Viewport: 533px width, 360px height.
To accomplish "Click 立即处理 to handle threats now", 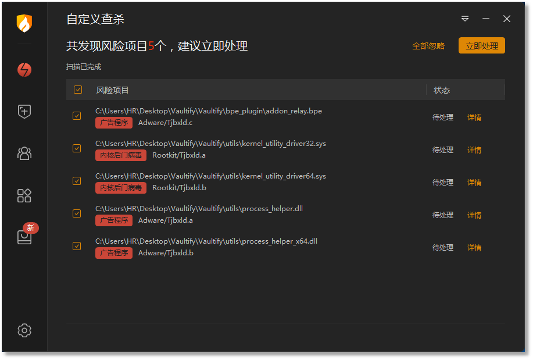I will click(x=482, y=45).
